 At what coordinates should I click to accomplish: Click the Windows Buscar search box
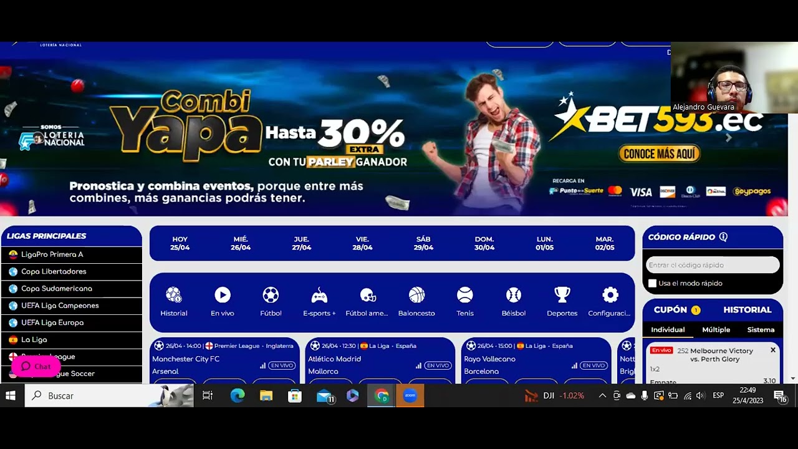(109, 395)
